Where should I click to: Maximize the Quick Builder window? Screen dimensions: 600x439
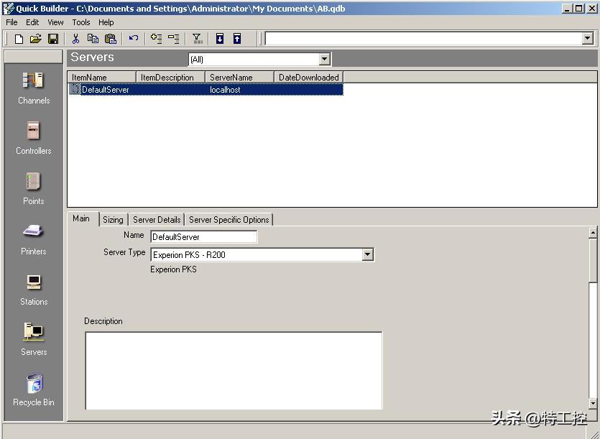[579, 8]
